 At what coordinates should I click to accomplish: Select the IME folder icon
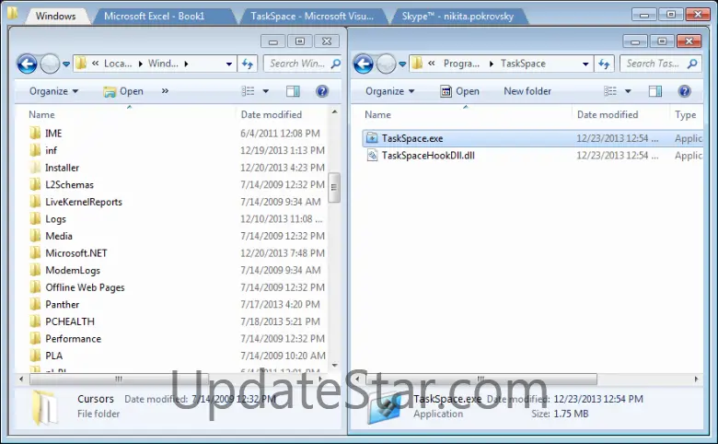click(x=35, y=134)
